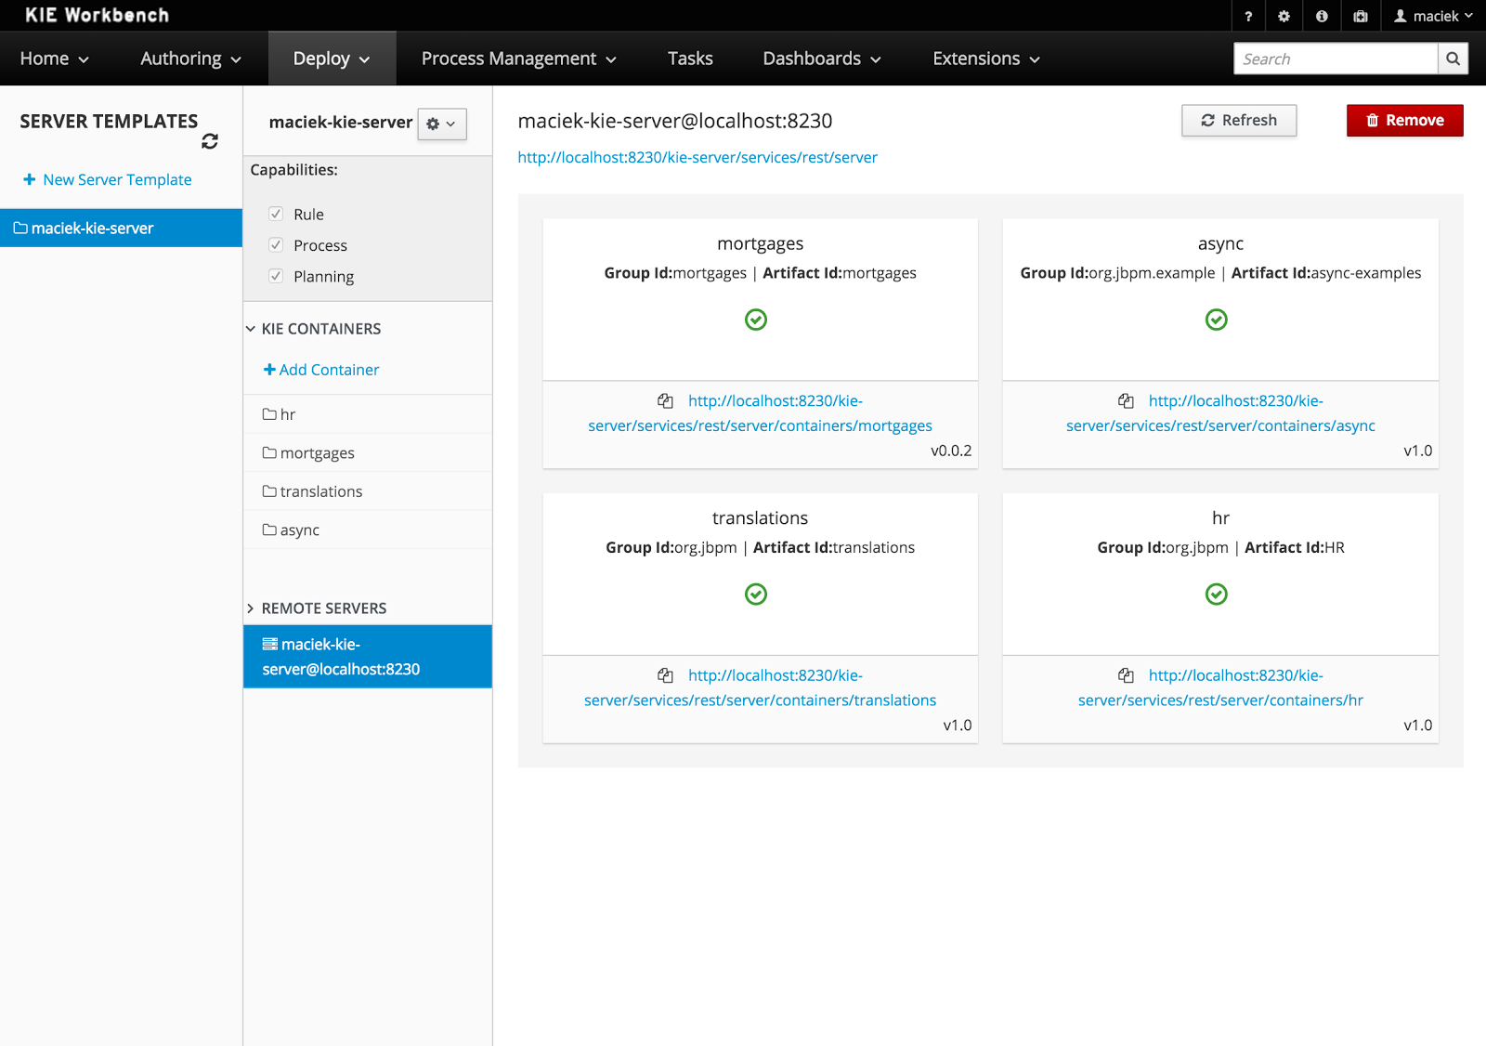Copy the translations container URL icon
Image resolution: width=1486 pixels, height=1046 pixels.
click(665, 675)
